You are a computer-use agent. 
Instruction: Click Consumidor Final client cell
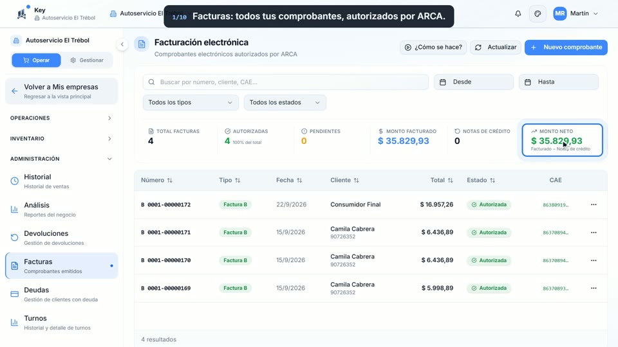[355, 204]
